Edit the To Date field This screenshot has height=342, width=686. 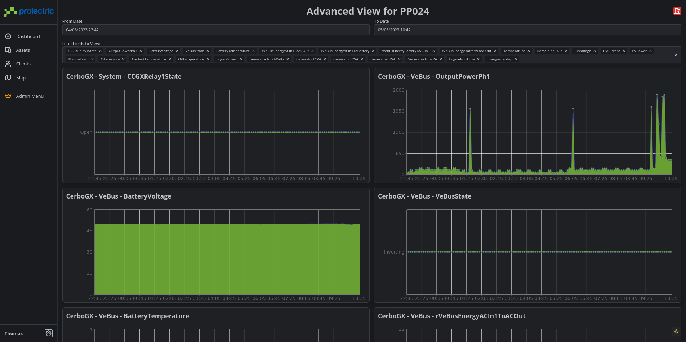pos(527,30)
